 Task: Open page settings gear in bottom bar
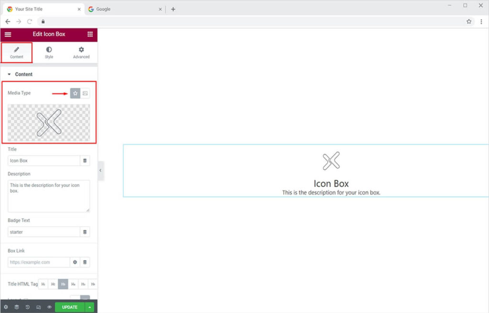(x=6, y=307)
